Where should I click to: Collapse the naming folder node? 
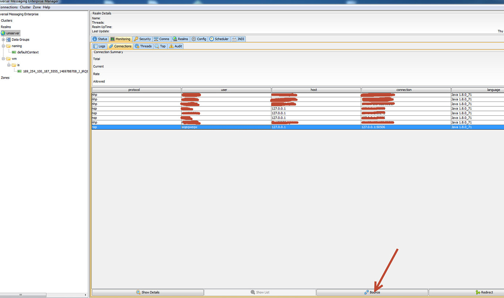pos(3,46)
